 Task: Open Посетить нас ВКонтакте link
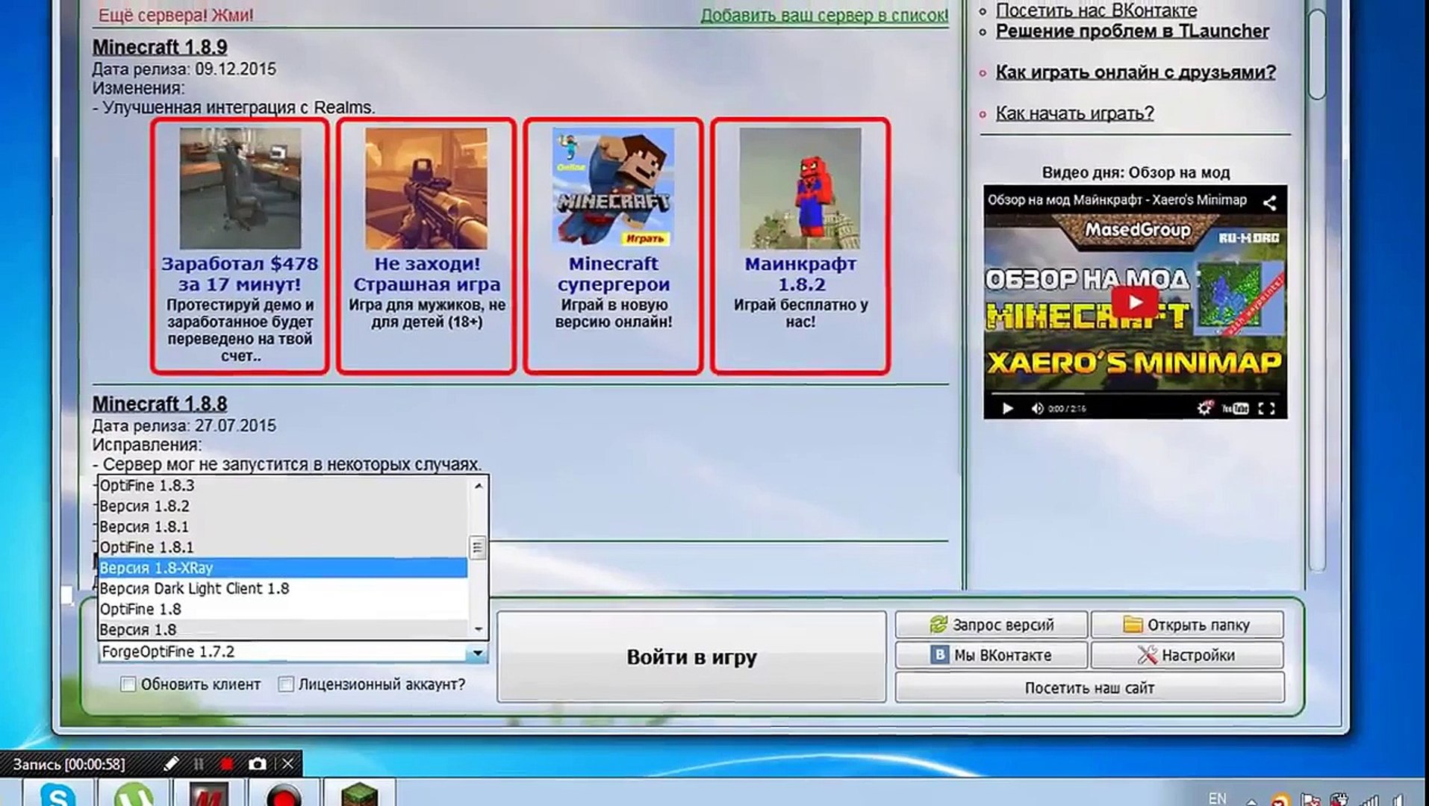coord(1096,10)
